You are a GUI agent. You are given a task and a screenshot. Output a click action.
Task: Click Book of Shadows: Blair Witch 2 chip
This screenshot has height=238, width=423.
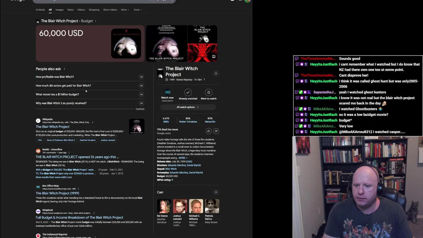click(61, 140)
